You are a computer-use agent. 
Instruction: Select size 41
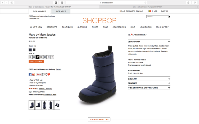[x=52, y=57]
